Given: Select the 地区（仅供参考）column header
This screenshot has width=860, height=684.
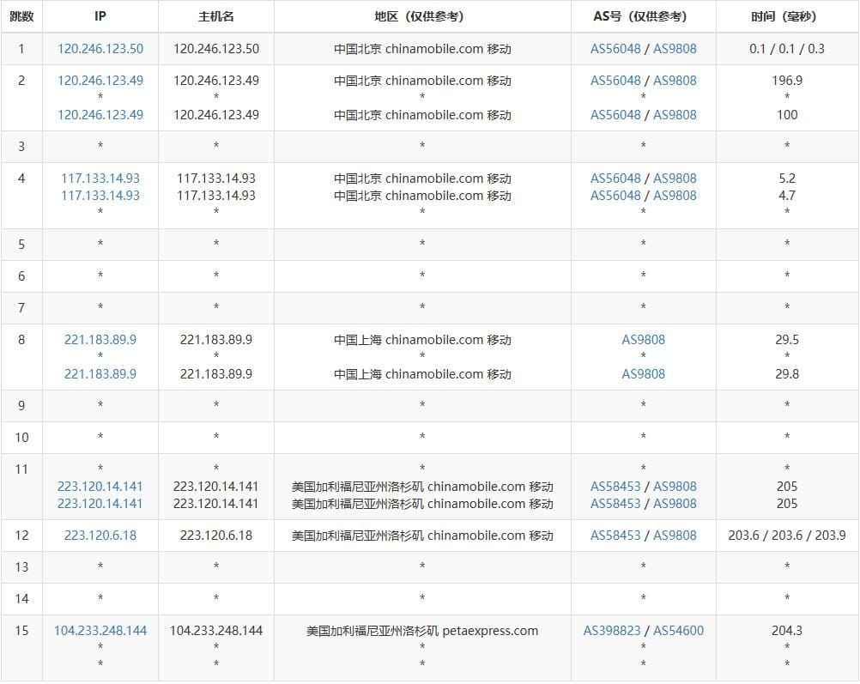Looking at the screenshot, I should [422, 16].
